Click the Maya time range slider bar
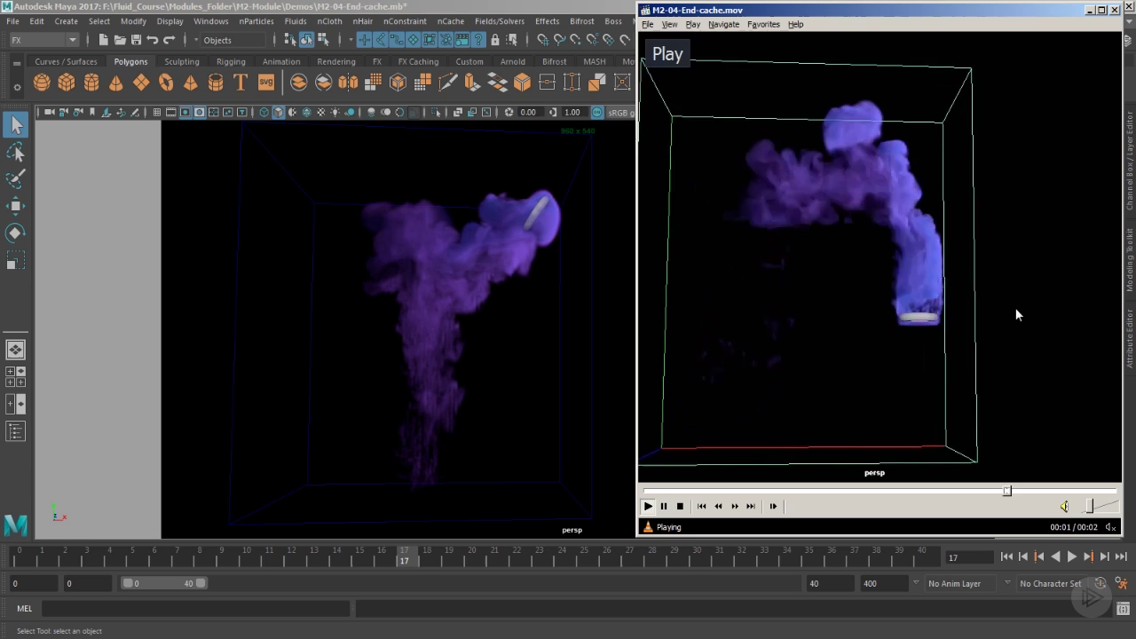Image resolution: width=1136 pixels, height=639 pixels. tap(164, 583)
